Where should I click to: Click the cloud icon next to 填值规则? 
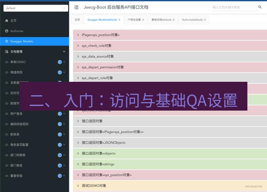pos(7,72)
